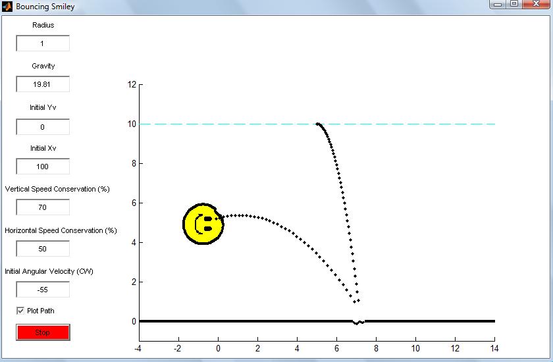Image resolution: width=553 pixels, height=362 pixels.
Task: Close the Bouncing Smiley window
Action: 536,4
